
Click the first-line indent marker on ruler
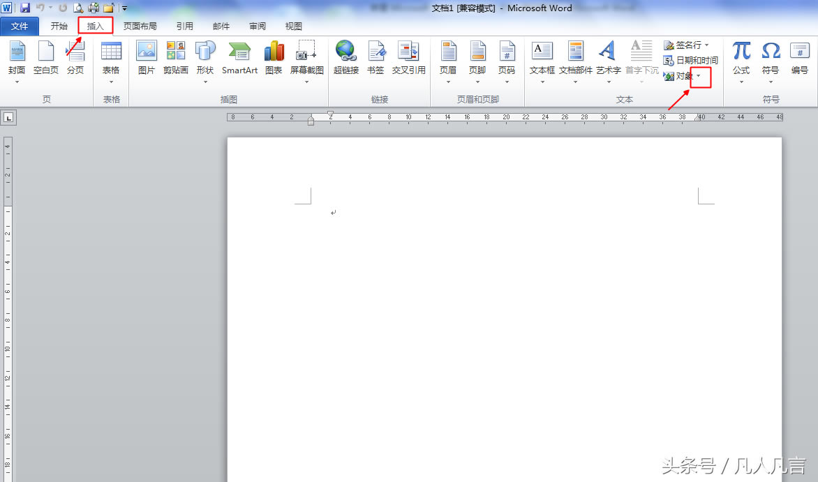click(330, 113)
